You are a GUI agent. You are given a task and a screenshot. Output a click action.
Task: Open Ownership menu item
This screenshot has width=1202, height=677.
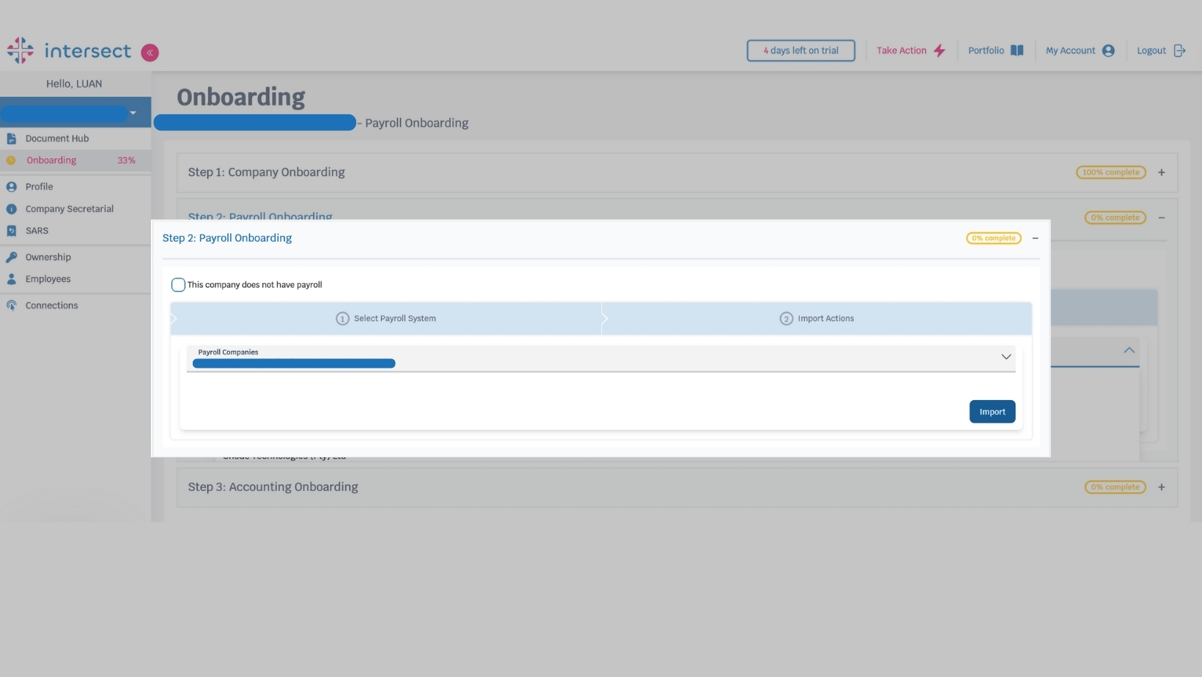(48, 257)
